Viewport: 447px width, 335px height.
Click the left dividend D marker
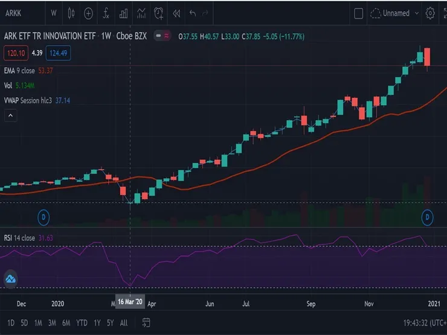[43, 217]
